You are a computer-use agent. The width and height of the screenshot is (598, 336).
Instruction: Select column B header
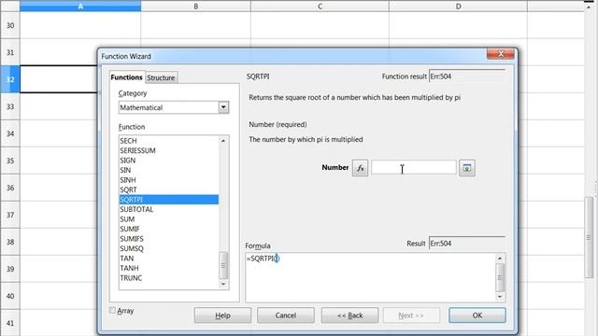(195, 7)
